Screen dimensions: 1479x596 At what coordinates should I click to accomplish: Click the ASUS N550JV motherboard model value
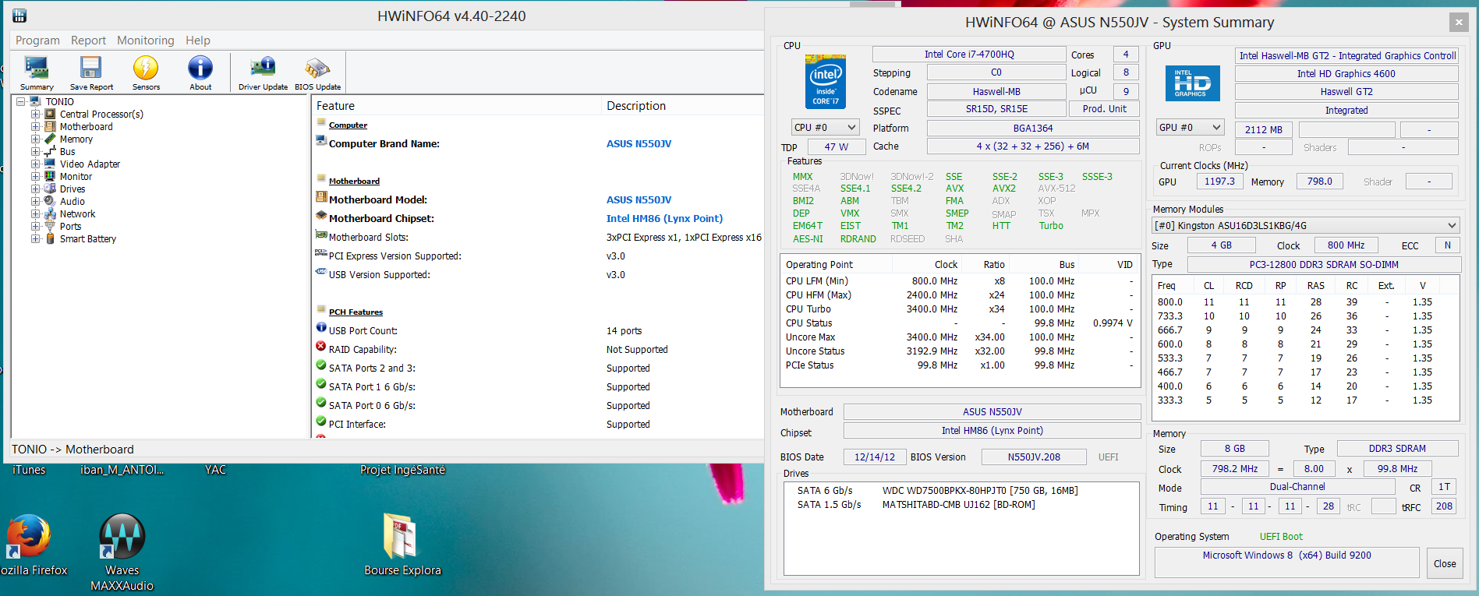639,200
